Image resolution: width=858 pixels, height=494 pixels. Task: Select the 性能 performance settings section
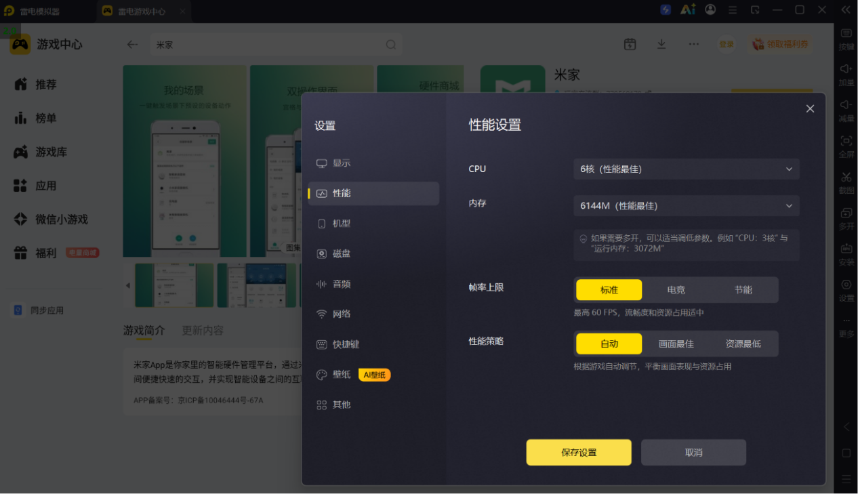point(373,193)
